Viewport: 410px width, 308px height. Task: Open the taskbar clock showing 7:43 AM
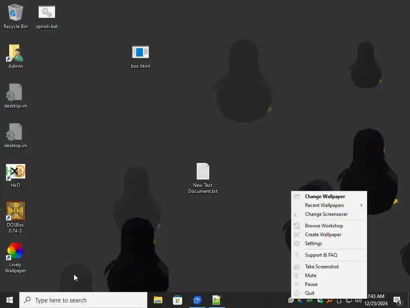376,300
